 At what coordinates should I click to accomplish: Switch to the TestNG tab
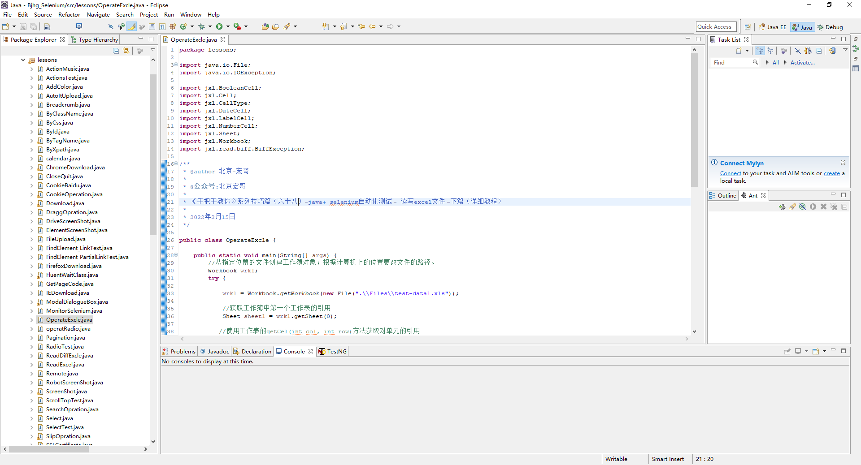(332, 351)
